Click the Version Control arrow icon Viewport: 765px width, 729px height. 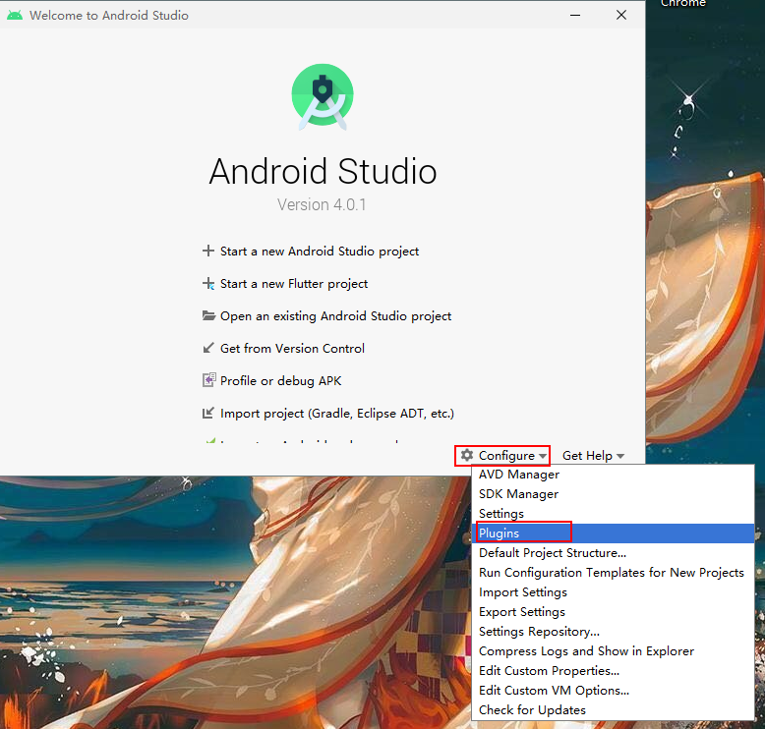click(x=208, y=348)
